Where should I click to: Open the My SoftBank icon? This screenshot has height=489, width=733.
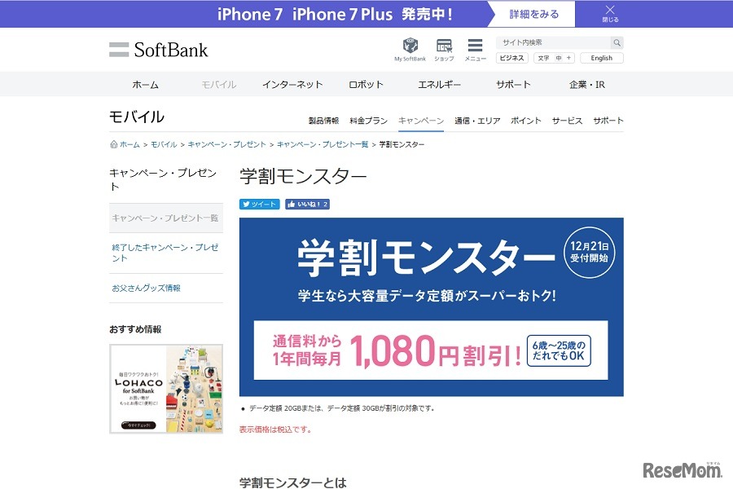pyautogui.click(x=410, y=49)
